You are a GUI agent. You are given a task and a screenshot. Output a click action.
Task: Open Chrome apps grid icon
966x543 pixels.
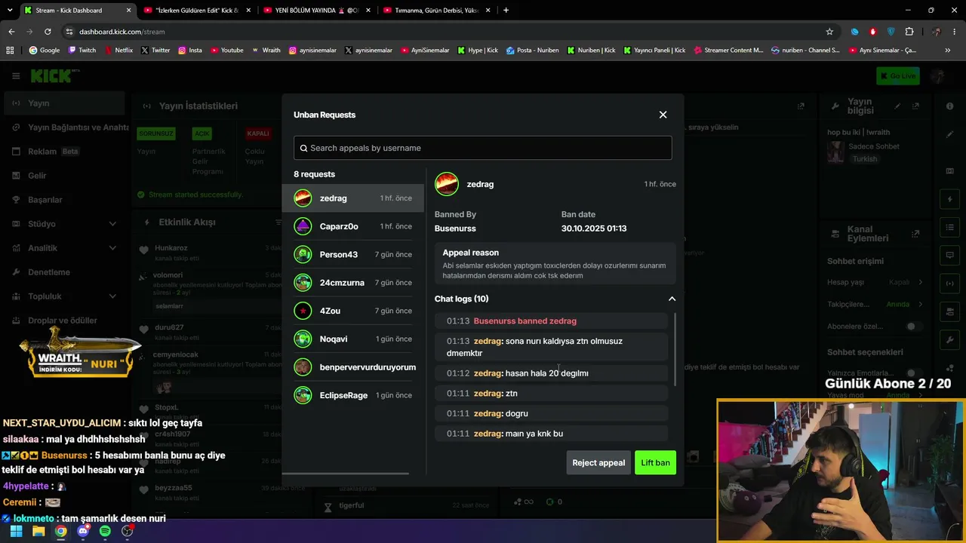coord(10,51)
